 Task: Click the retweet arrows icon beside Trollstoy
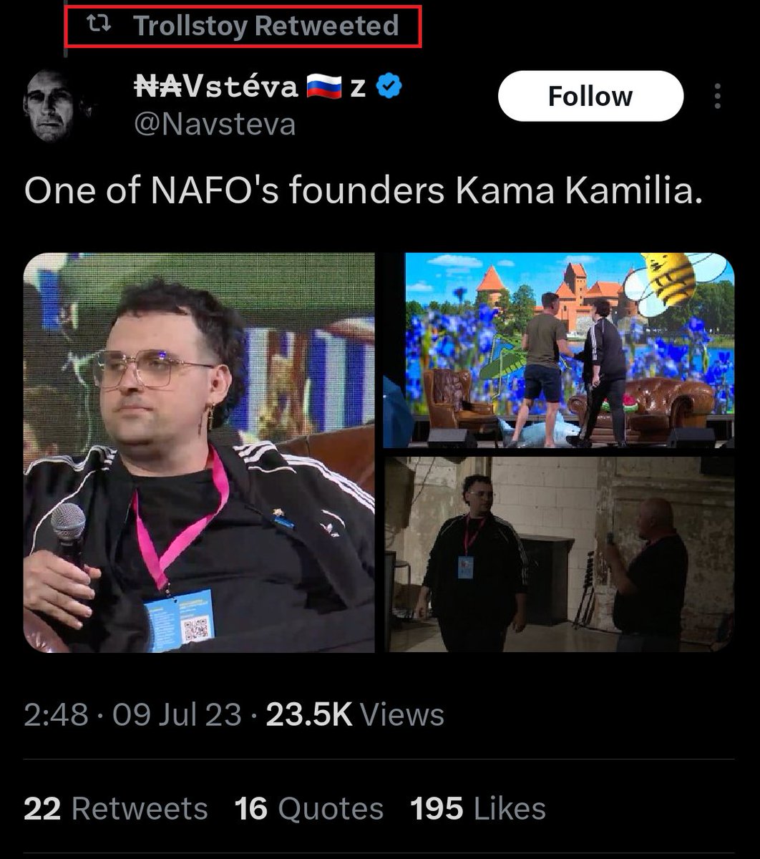98,26
